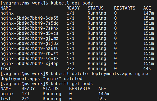Select pod name nginx-5bd9d7bb49-d5vcs

point(29,33)
